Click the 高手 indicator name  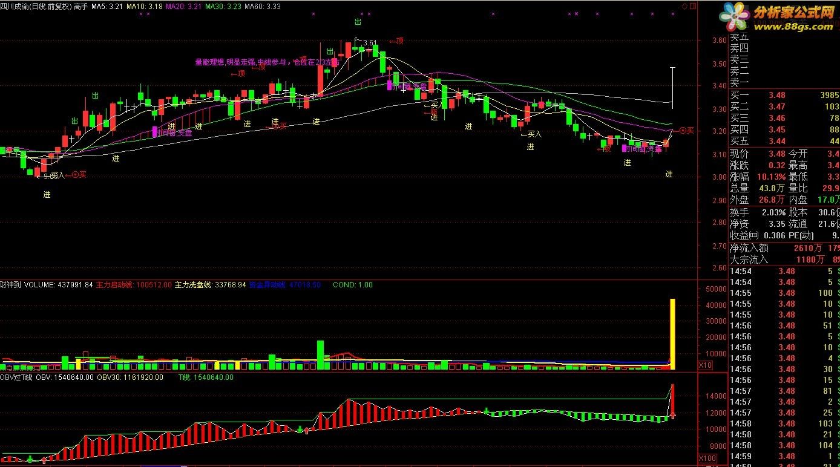click(80, 6)
